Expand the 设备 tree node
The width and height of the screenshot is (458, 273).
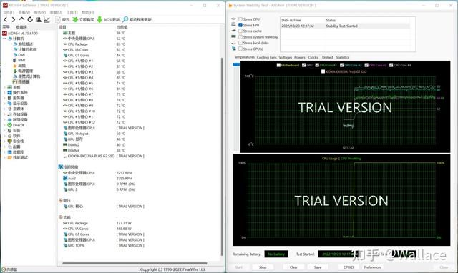click(x=4, y=131)
